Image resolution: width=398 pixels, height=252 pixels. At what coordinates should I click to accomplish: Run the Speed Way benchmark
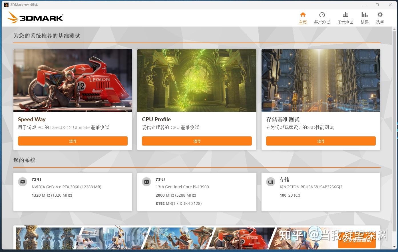point(73,141)
